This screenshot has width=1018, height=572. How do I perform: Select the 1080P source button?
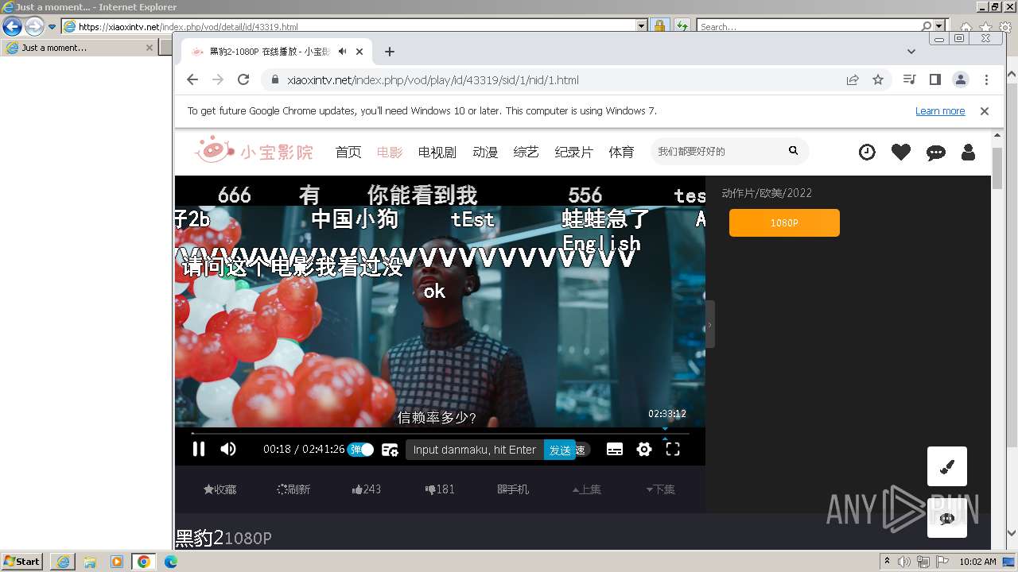tap(784, 223)
